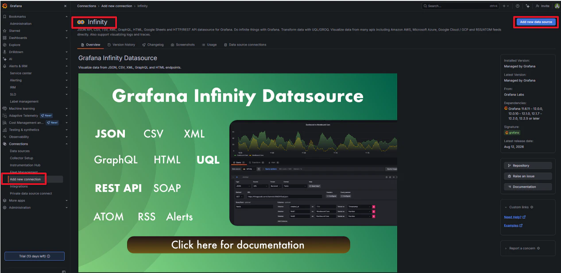
Task: Collapse the Bookmarks section chevron
Action: pos(67,16)
